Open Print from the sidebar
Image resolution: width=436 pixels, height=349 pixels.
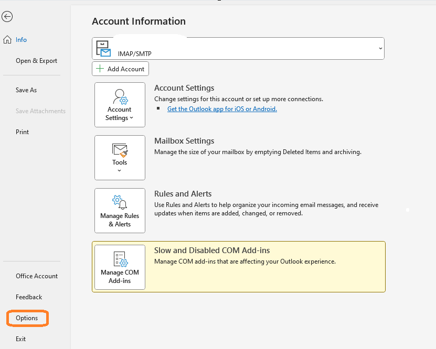(x=22, y=132)
